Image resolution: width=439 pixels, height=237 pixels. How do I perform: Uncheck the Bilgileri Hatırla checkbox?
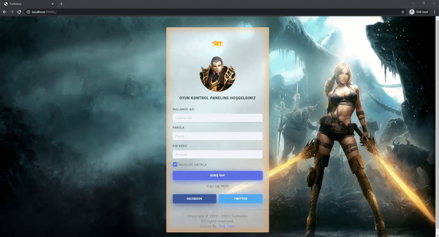click(x=175, y=165)
